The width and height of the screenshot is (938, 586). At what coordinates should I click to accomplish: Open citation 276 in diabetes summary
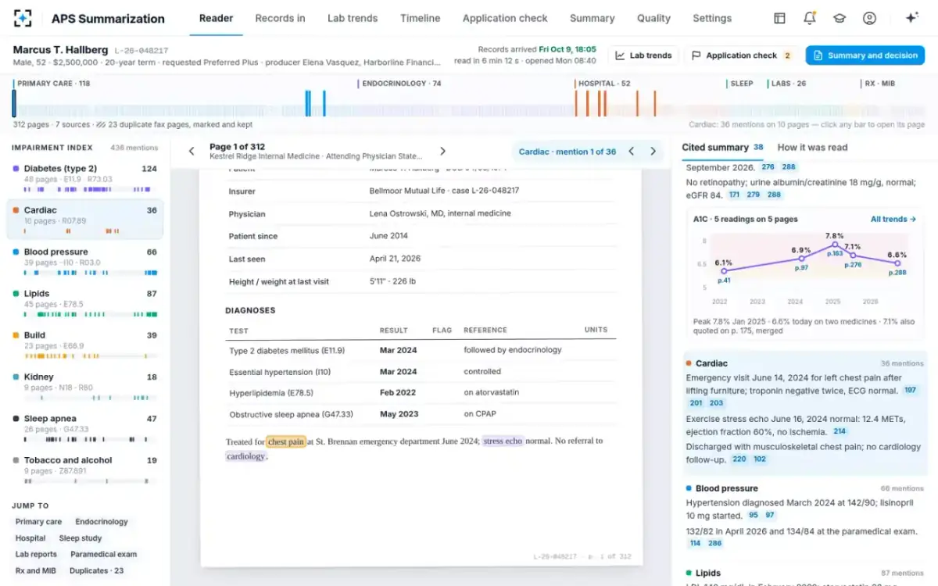(x=768, y=167)
